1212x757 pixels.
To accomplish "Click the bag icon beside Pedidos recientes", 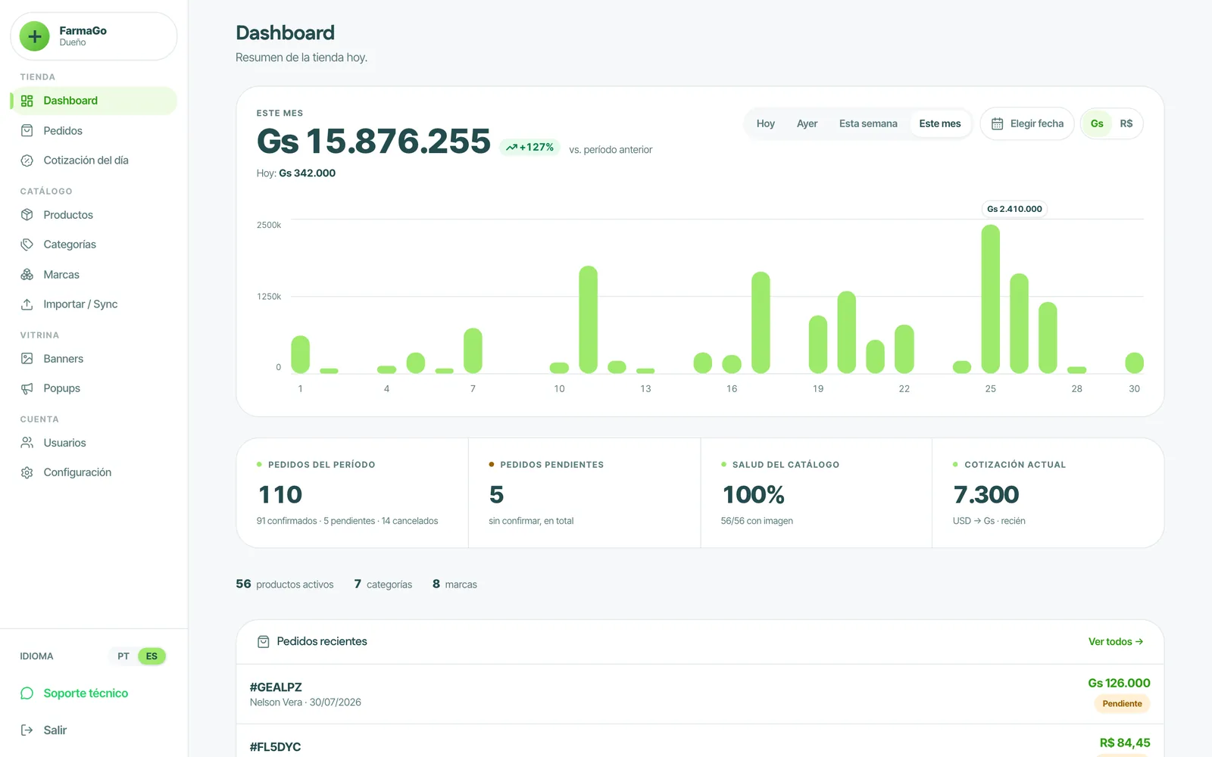I will pyautogui.click(x=264, y=642).
